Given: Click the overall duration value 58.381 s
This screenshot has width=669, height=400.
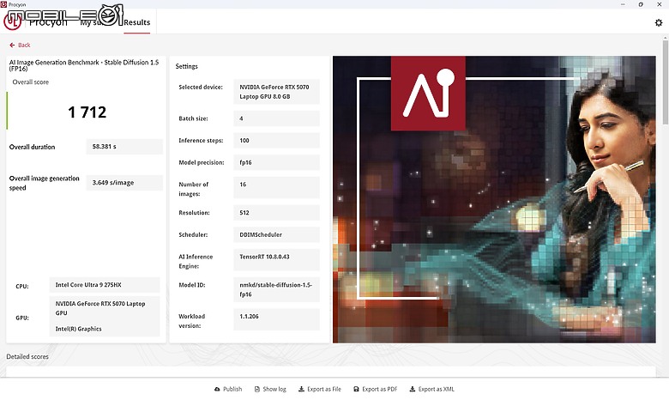Looking at the screenshot, I should point(124,147).
